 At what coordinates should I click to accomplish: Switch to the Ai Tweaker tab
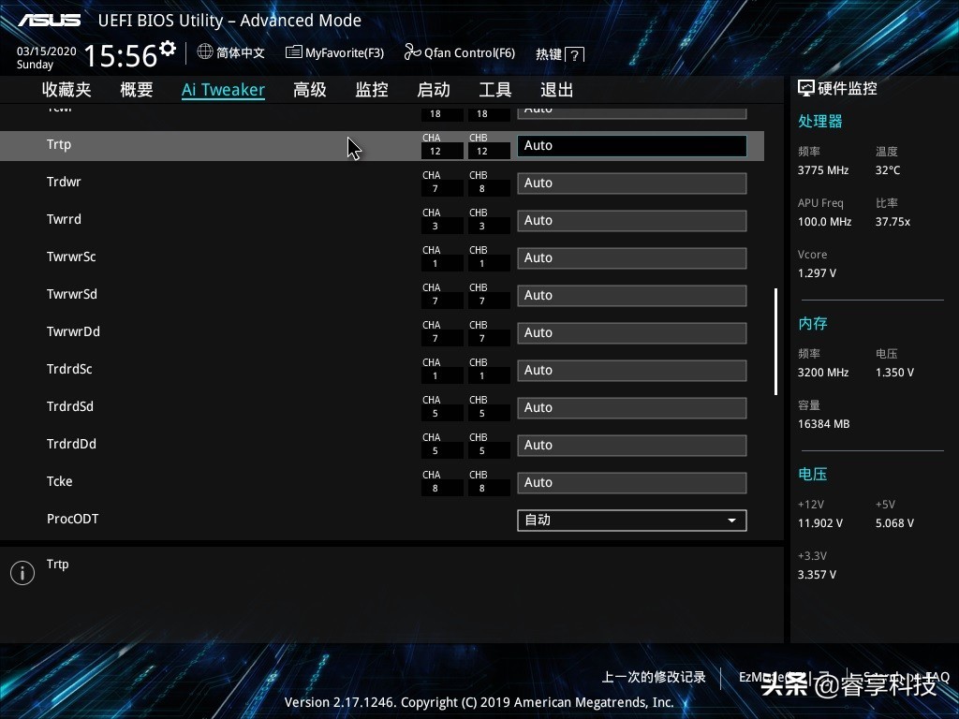pyautogui.click(x=223, y=90)
